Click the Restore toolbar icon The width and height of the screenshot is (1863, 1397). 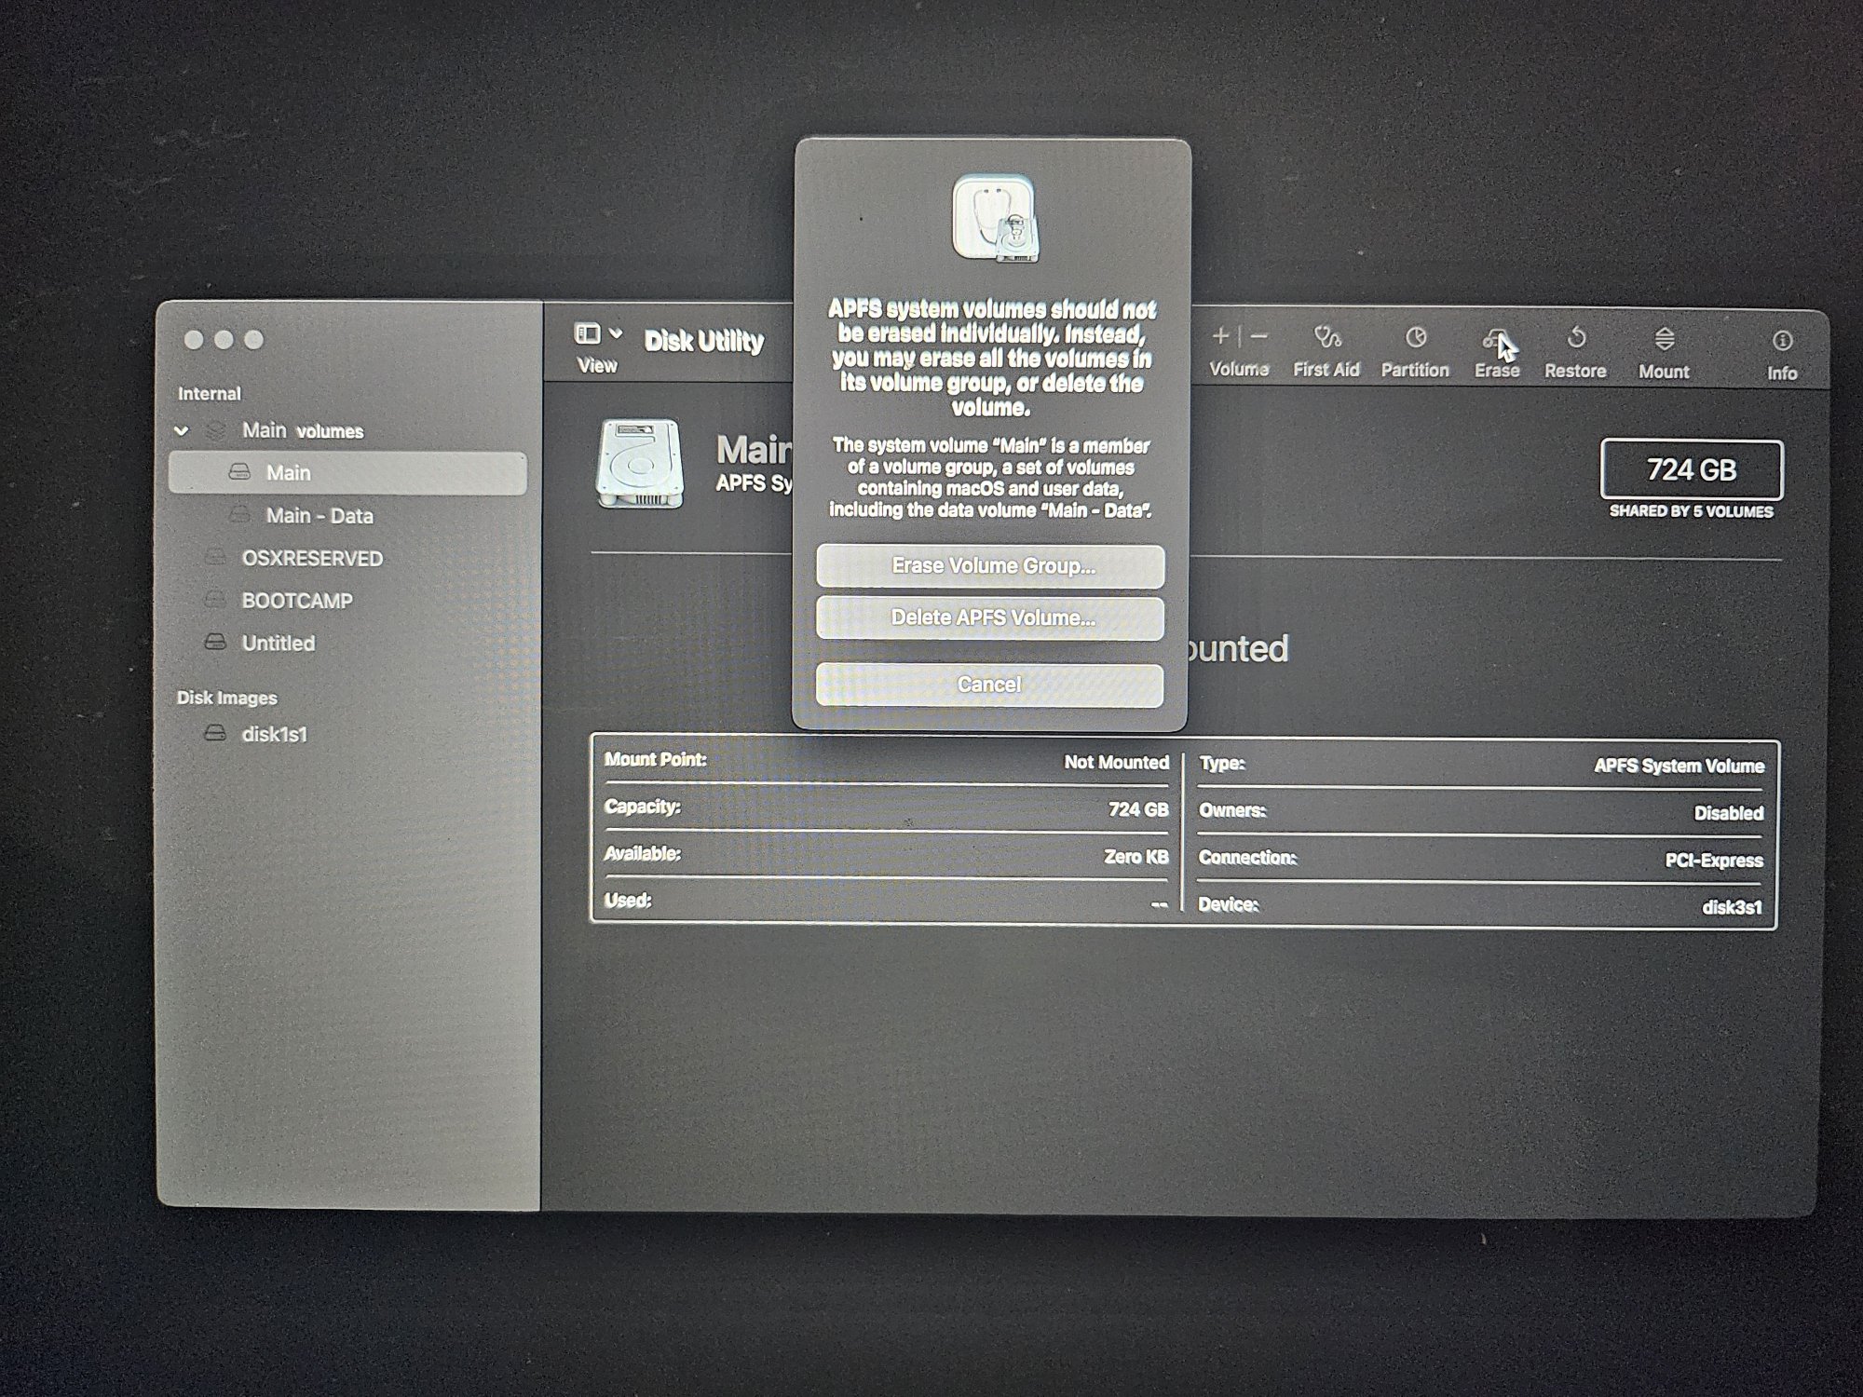point(1575,338)
